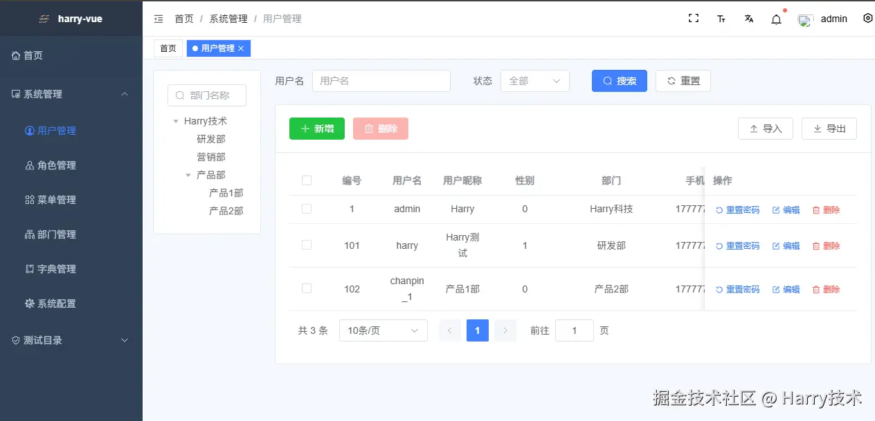This screenshot has height=421, width=875.
Task: Open the 10条/页 page size dropdown
Action: pos(383,330)
